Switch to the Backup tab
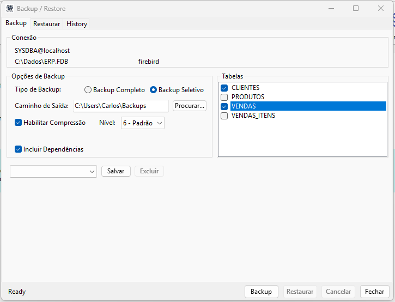395x302 pixels. [x=16, y=23]
